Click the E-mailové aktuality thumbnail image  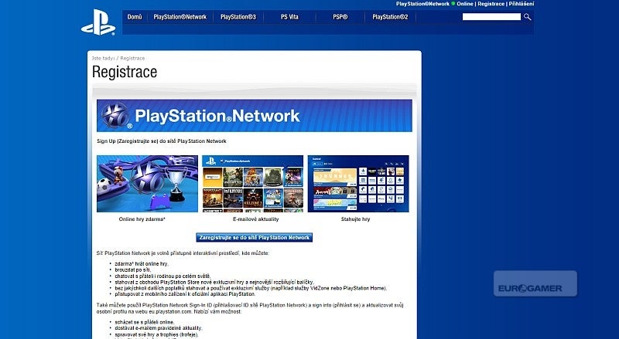point(253,184)
